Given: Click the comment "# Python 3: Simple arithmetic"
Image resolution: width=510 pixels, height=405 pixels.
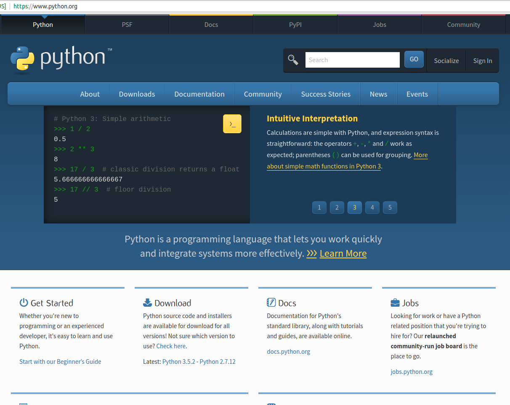Looking at the screenshot, I should click(x=112, y=119).
